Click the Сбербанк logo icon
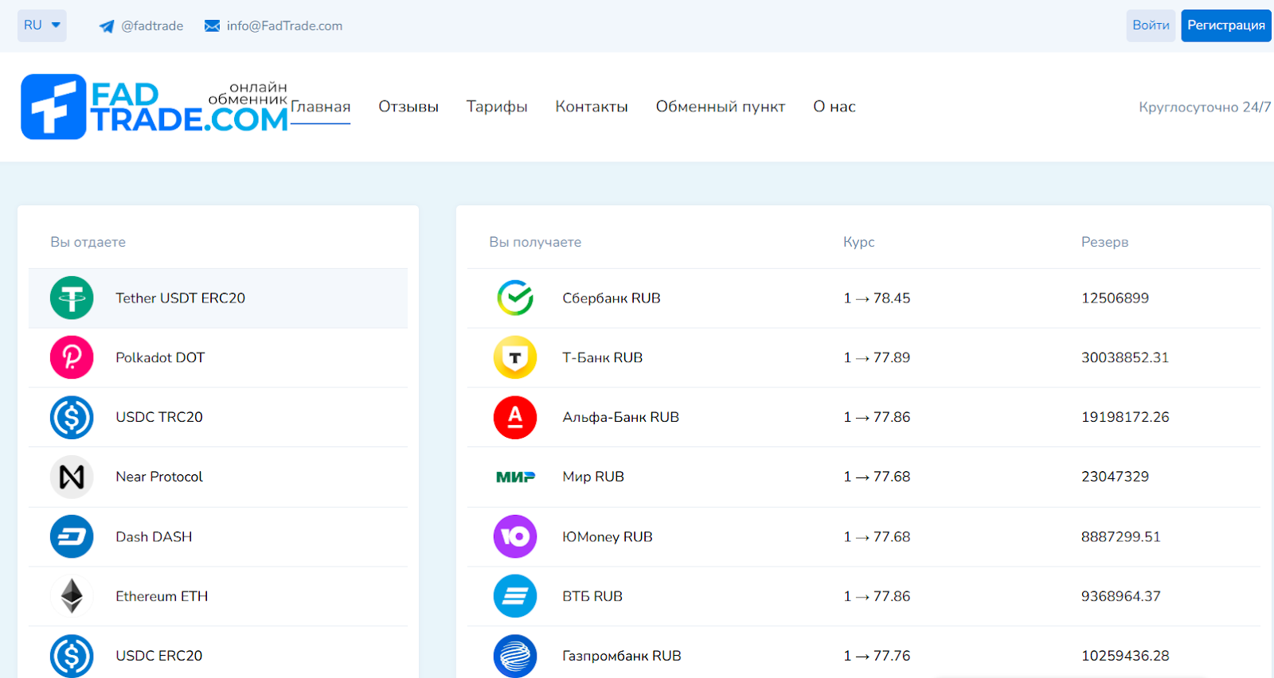This screenshot has height=678, width=1274. (x=515, y=298)
